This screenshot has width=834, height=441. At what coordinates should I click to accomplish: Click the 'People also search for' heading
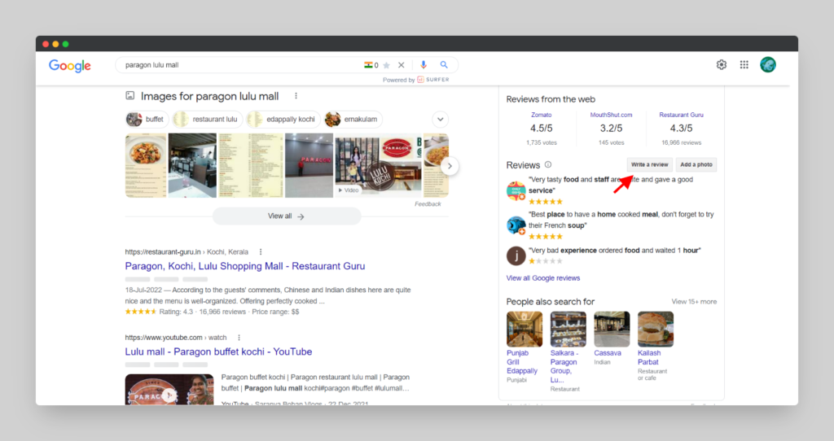click(x=550, y=302)
